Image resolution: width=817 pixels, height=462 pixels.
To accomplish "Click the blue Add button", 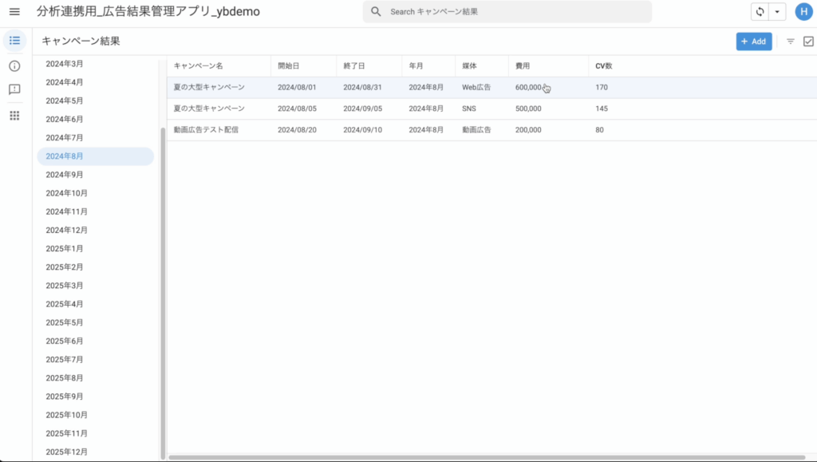I will point(753,41).
